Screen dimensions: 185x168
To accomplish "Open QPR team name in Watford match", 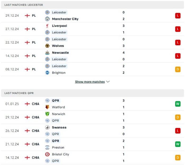I will click(55, 101).
